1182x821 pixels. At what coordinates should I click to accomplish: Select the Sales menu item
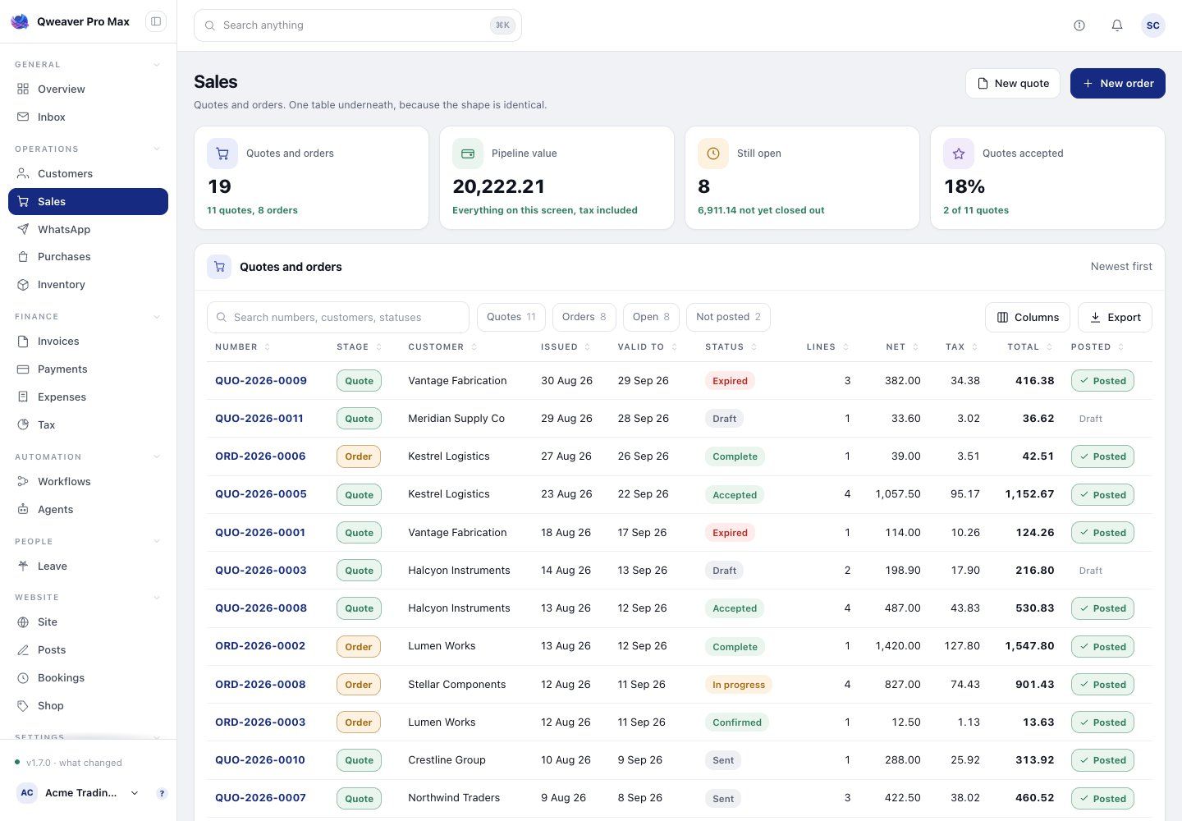[x=88, y=201]
